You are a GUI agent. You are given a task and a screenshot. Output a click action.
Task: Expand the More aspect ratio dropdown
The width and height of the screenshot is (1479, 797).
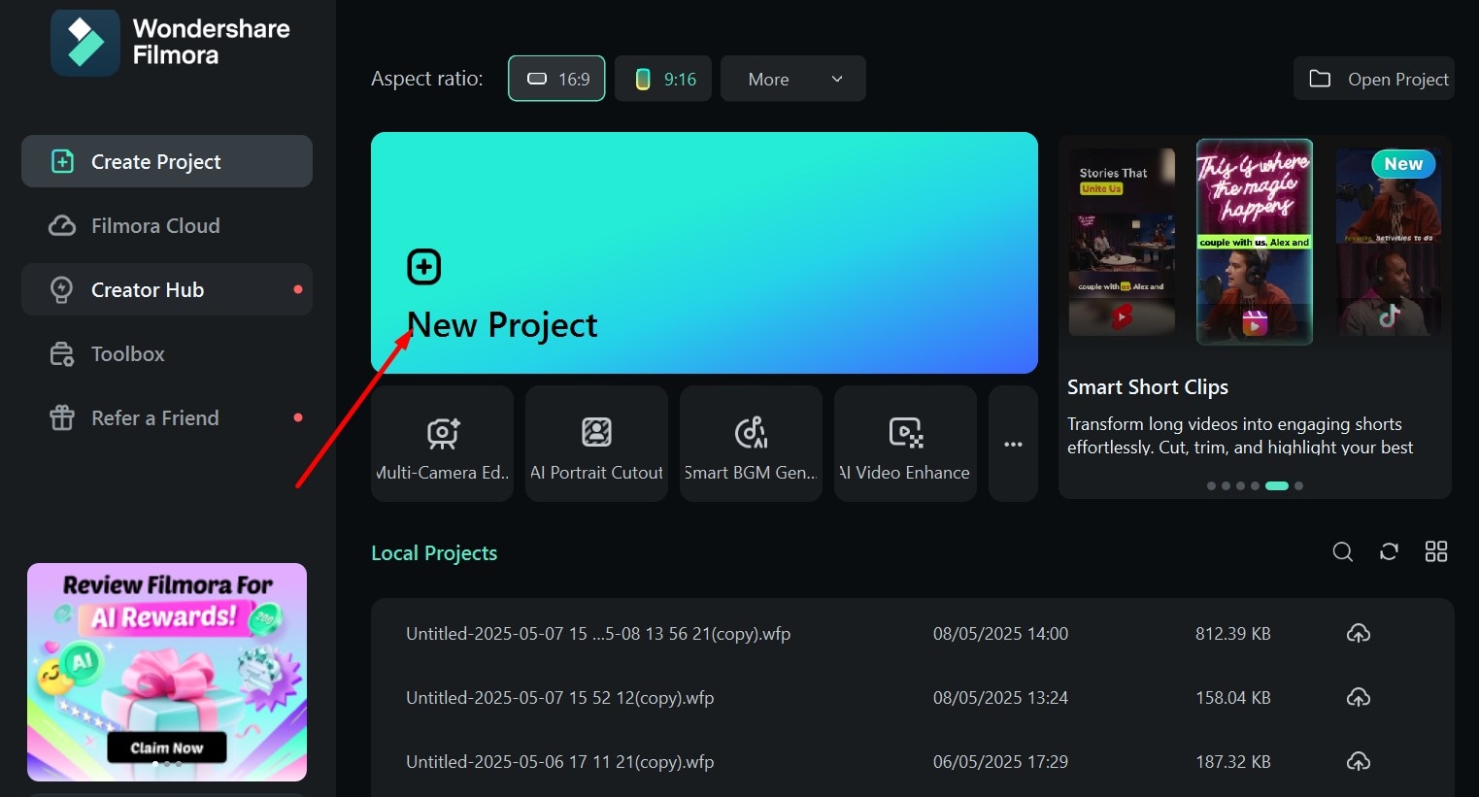pyautogui.click(x=792, y=79)
